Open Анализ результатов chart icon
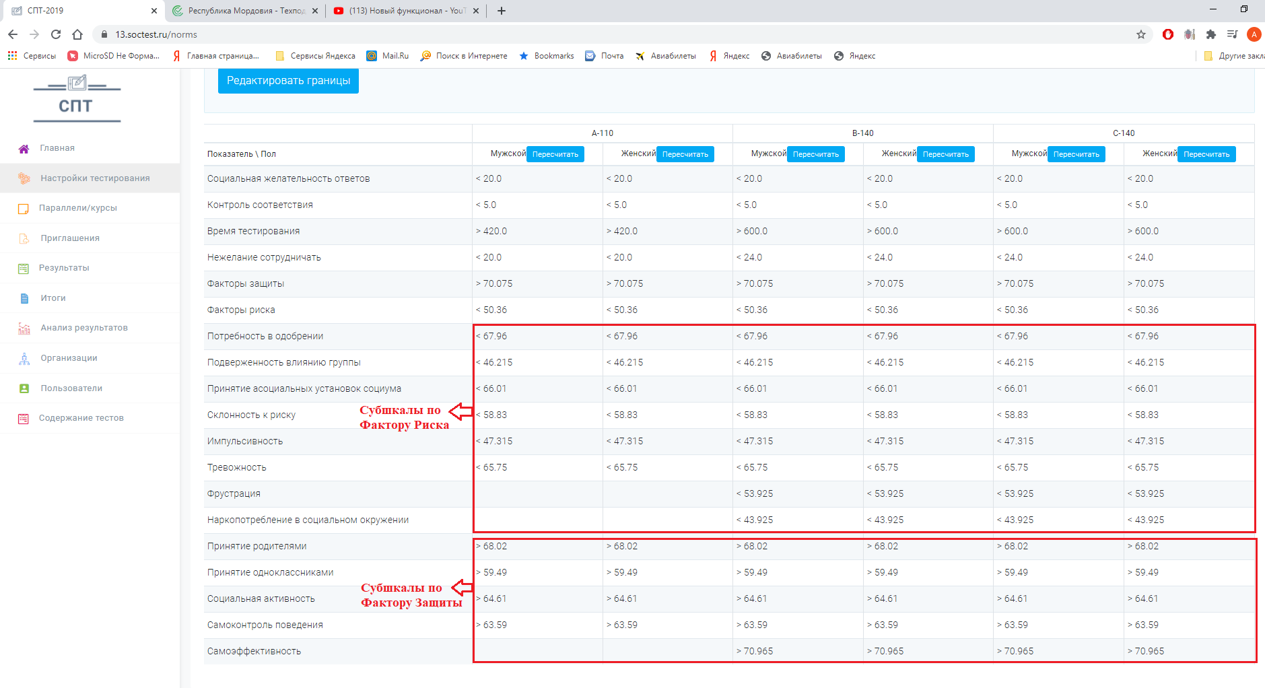Viewport: 1265px width, 688px height. 24,329
